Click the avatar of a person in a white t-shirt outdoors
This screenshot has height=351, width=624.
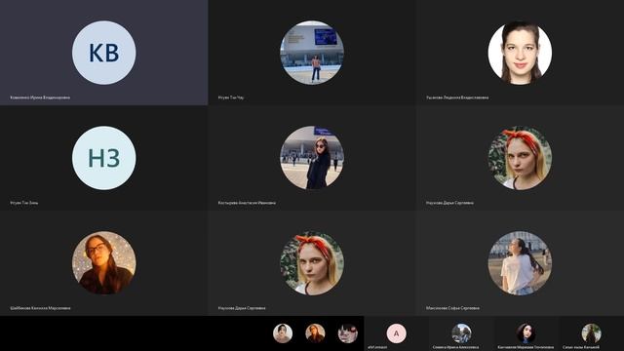(520, 263)
